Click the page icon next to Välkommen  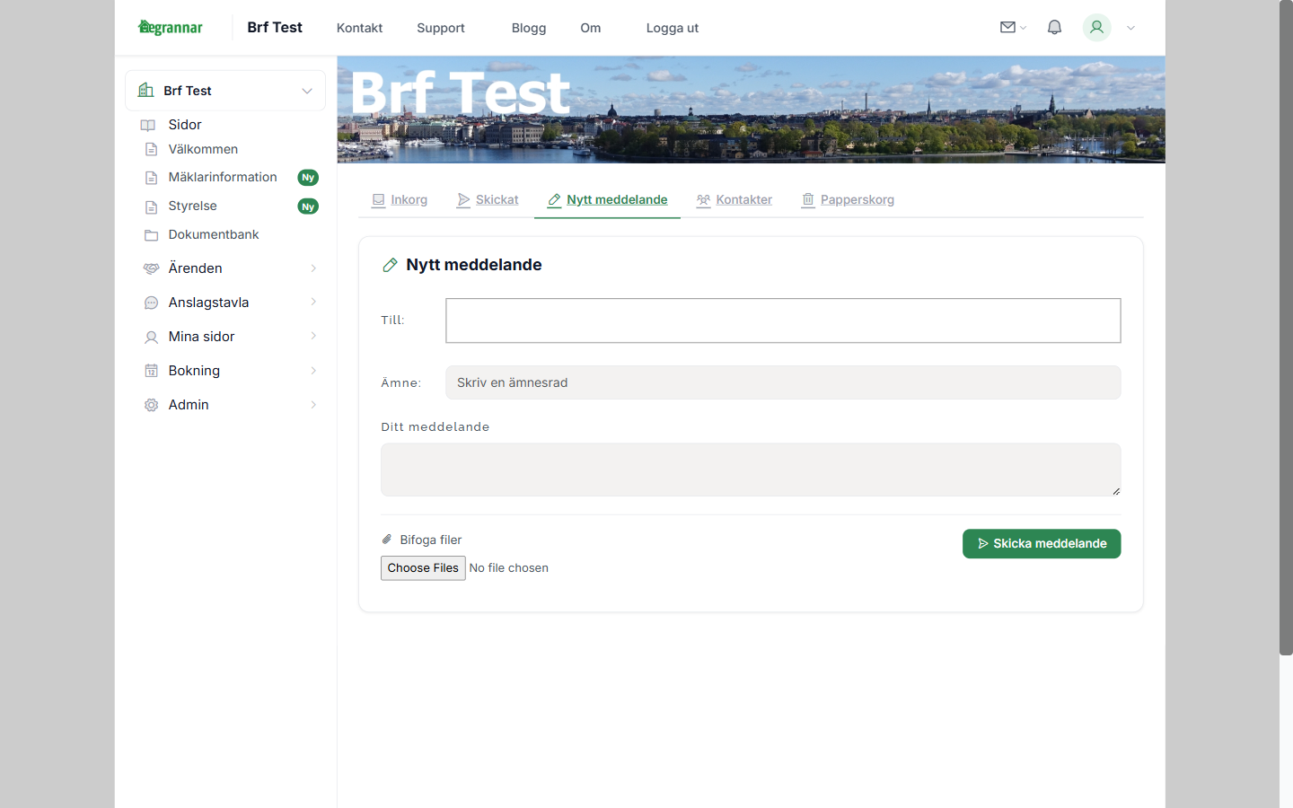pyautogui.click(x=151, y=149)
